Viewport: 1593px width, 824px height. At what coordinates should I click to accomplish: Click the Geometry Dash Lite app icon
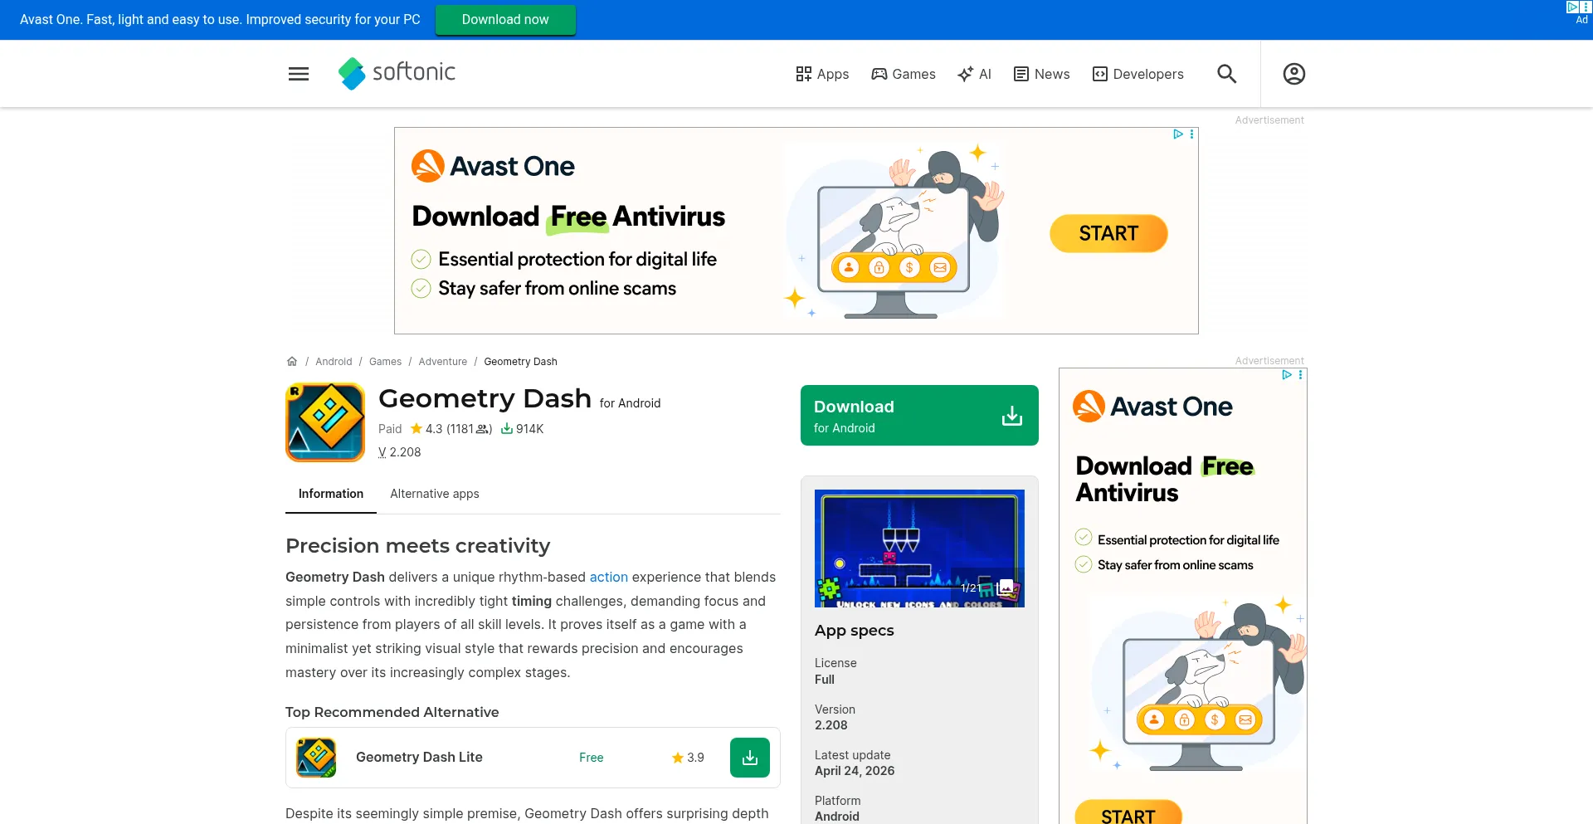[x=316, y=758]
